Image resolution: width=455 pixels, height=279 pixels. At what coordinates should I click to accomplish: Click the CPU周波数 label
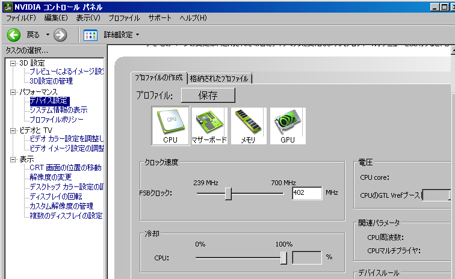point(385,238)
